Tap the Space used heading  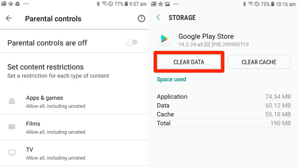coord(171,79)
